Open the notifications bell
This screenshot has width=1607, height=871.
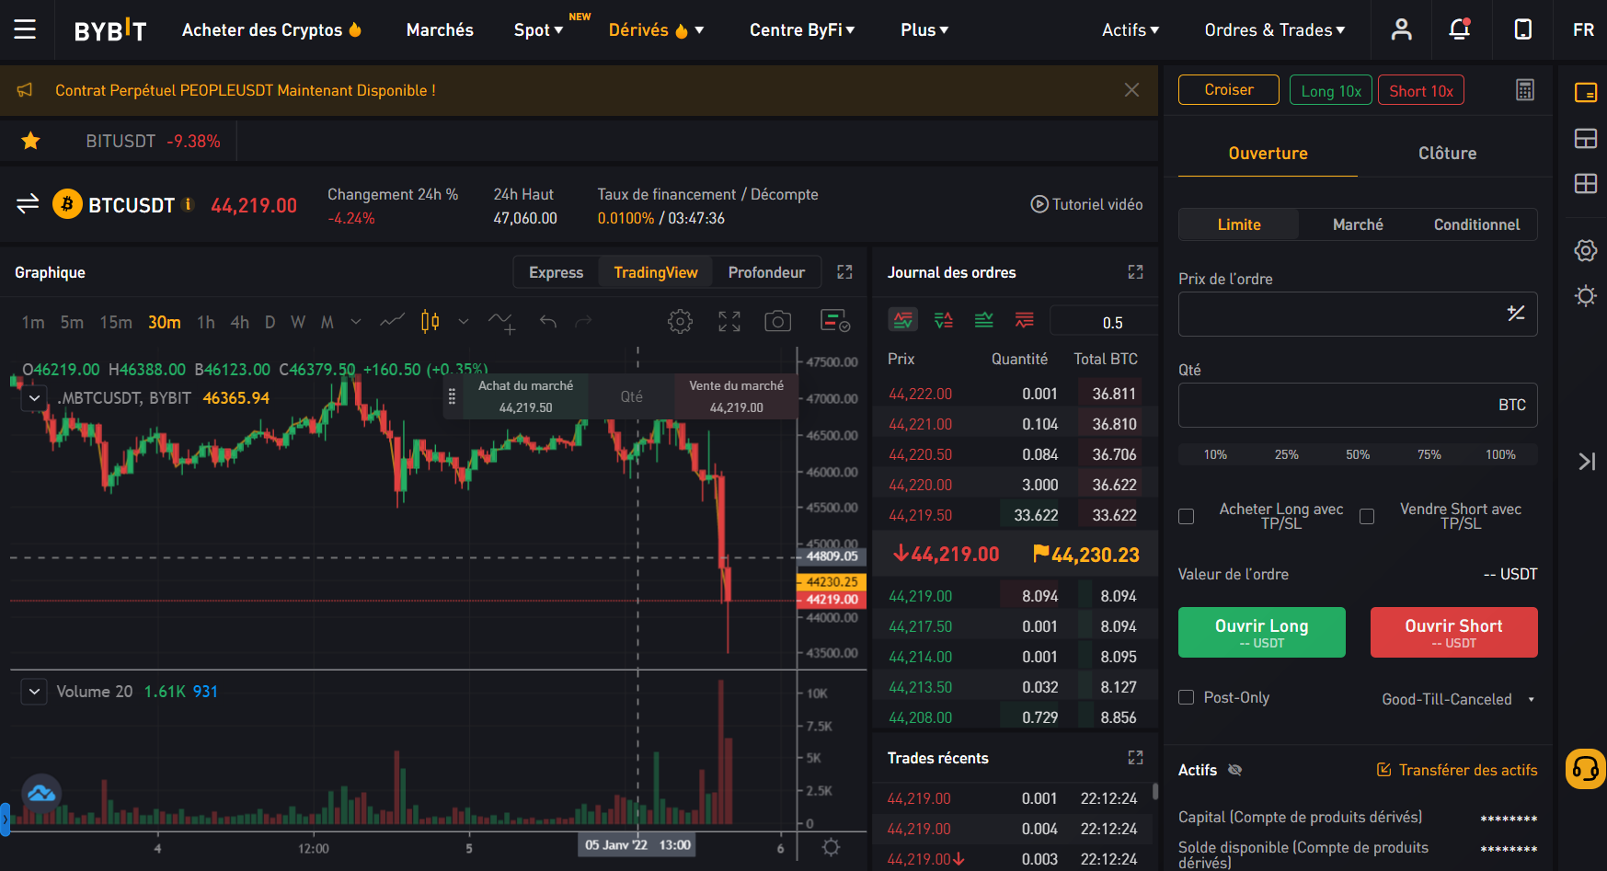[x=1460, y=29]
